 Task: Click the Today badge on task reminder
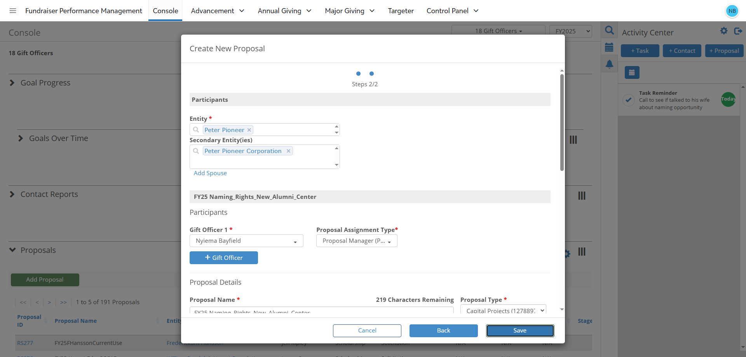tap(728, 99)
